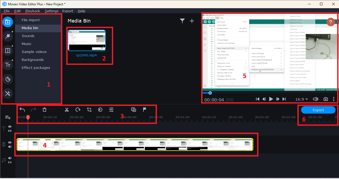
Task: Click the title track T icon
Action: point(4,129)
